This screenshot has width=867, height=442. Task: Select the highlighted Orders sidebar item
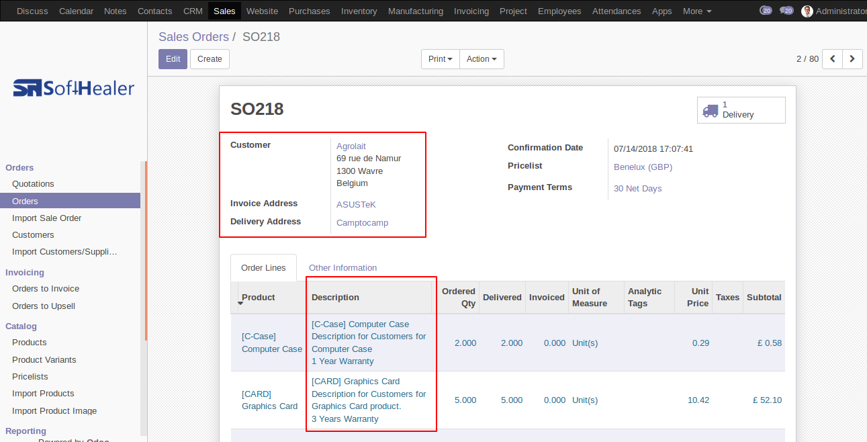click(x=70, y=201)
